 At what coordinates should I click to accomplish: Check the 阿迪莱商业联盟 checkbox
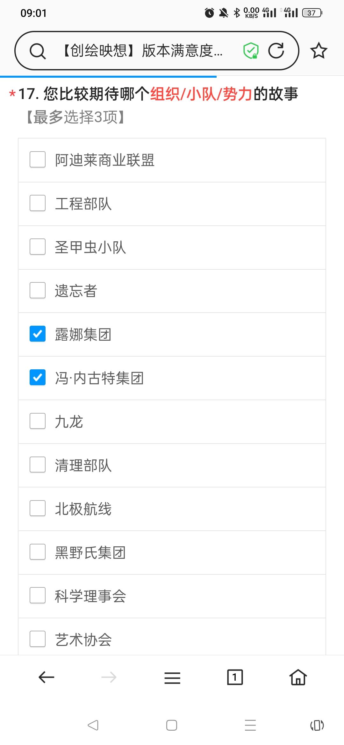38,160
